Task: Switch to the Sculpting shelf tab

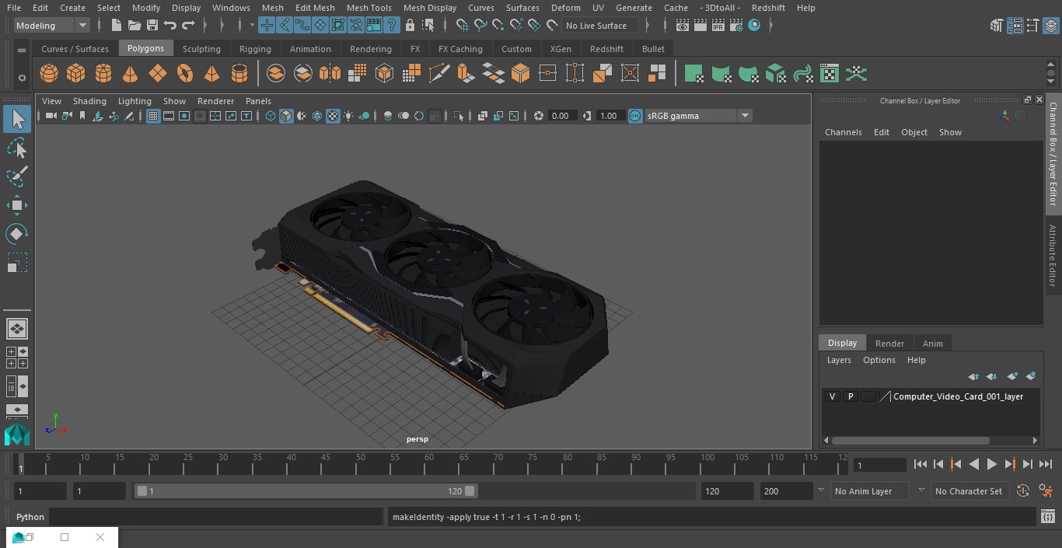Action: point(201,48)
